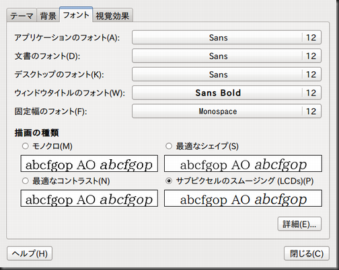The width and height of the screenshot is (339, 270).
Task: Pick the desktop font (デスクトップのフォント) button
Action: point(227,75)
